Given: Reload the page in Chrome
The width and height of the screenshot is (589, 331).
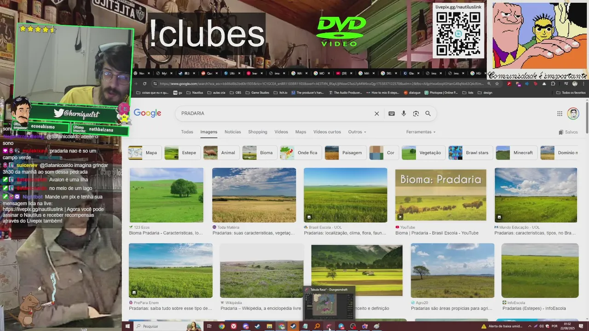Looking at the screenshot, I should [x=144, y=84].
